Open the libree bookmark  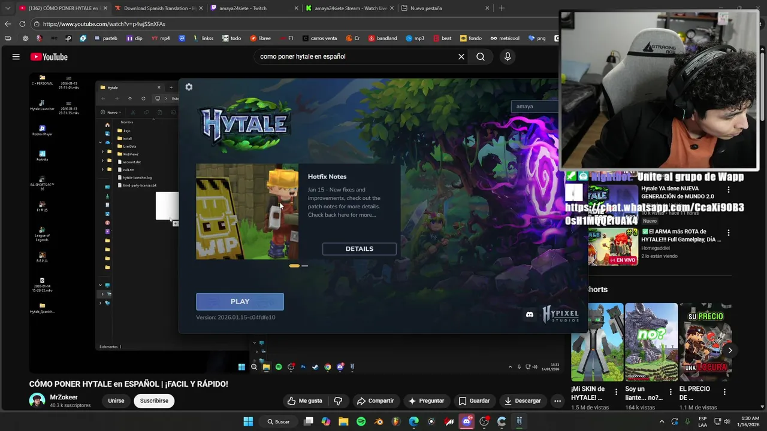(260, 38)
